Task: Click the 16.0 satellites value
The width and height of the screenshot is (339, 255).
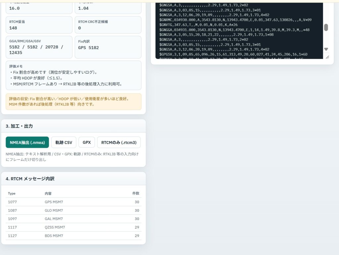Action: (x=14, y=8)
